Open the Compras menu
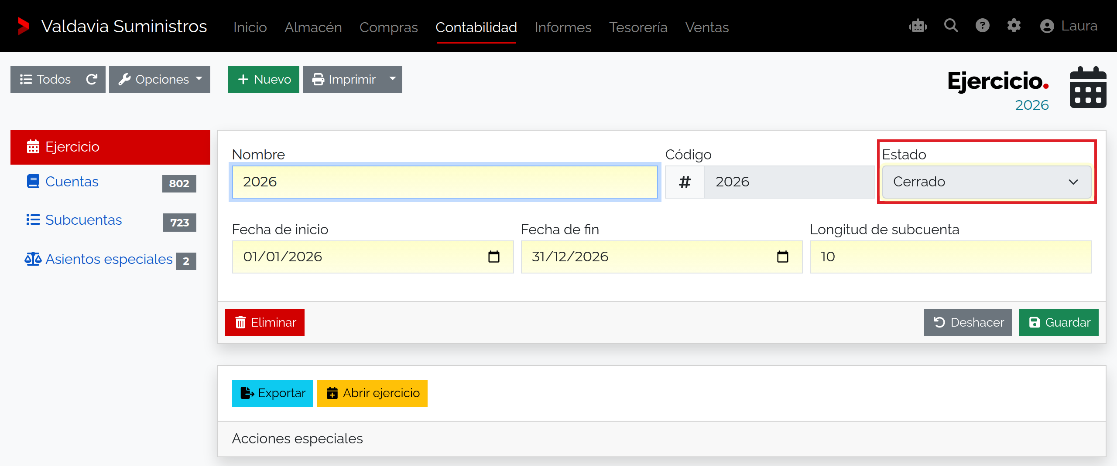The image size is (1117, 466). 389,27
